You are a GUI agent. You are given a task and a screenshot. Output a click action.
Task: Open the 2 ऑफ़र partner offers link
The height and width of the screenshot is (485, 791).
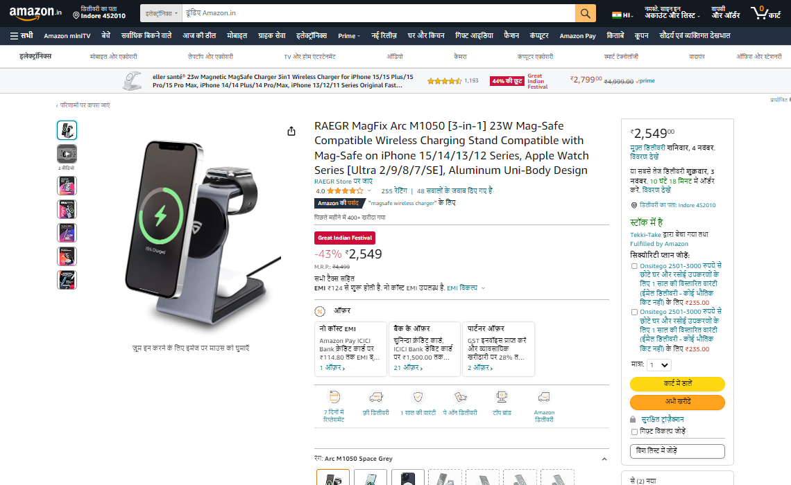tap(480, 368)
